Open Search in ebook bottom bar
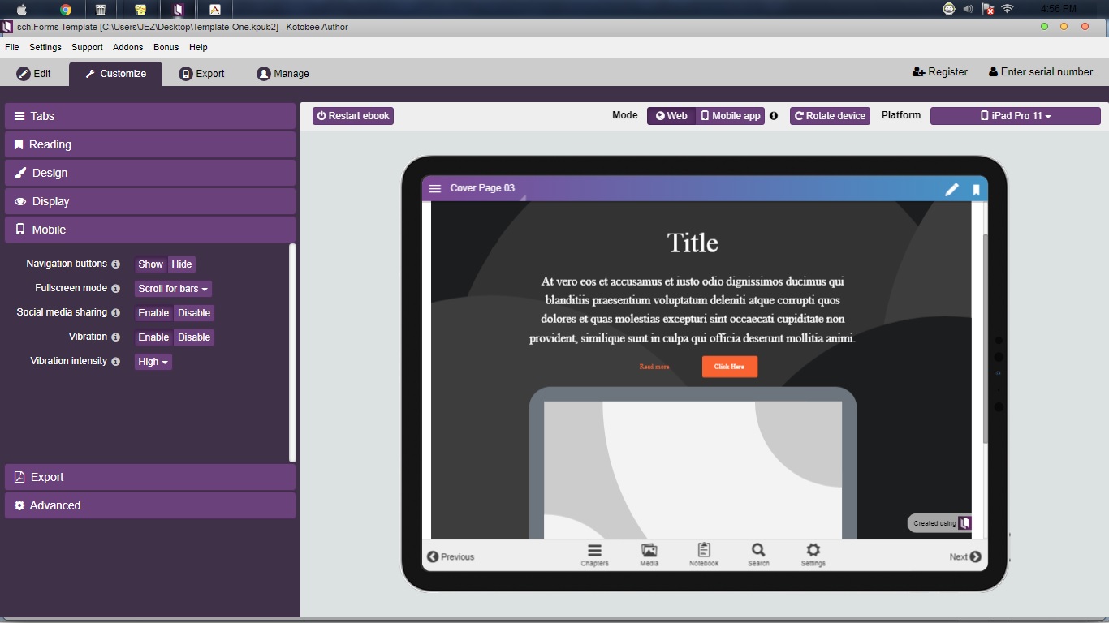The image size is (1109, 623). (x=758, y=555)
